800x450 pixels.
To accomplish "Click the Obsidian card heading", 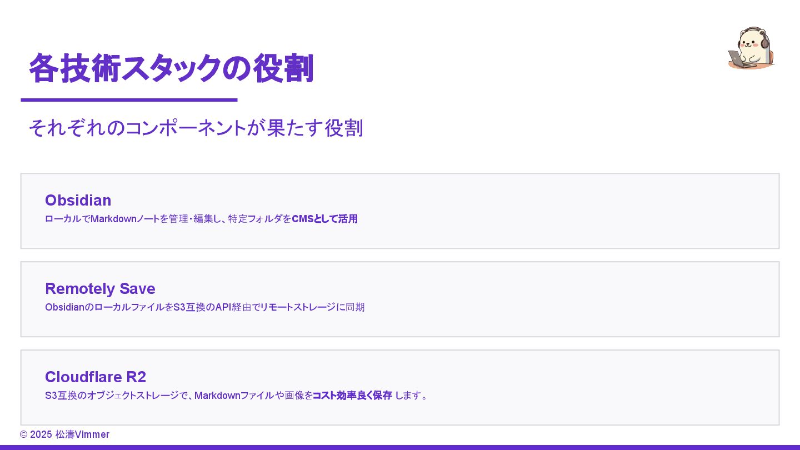I will point(78,200).
